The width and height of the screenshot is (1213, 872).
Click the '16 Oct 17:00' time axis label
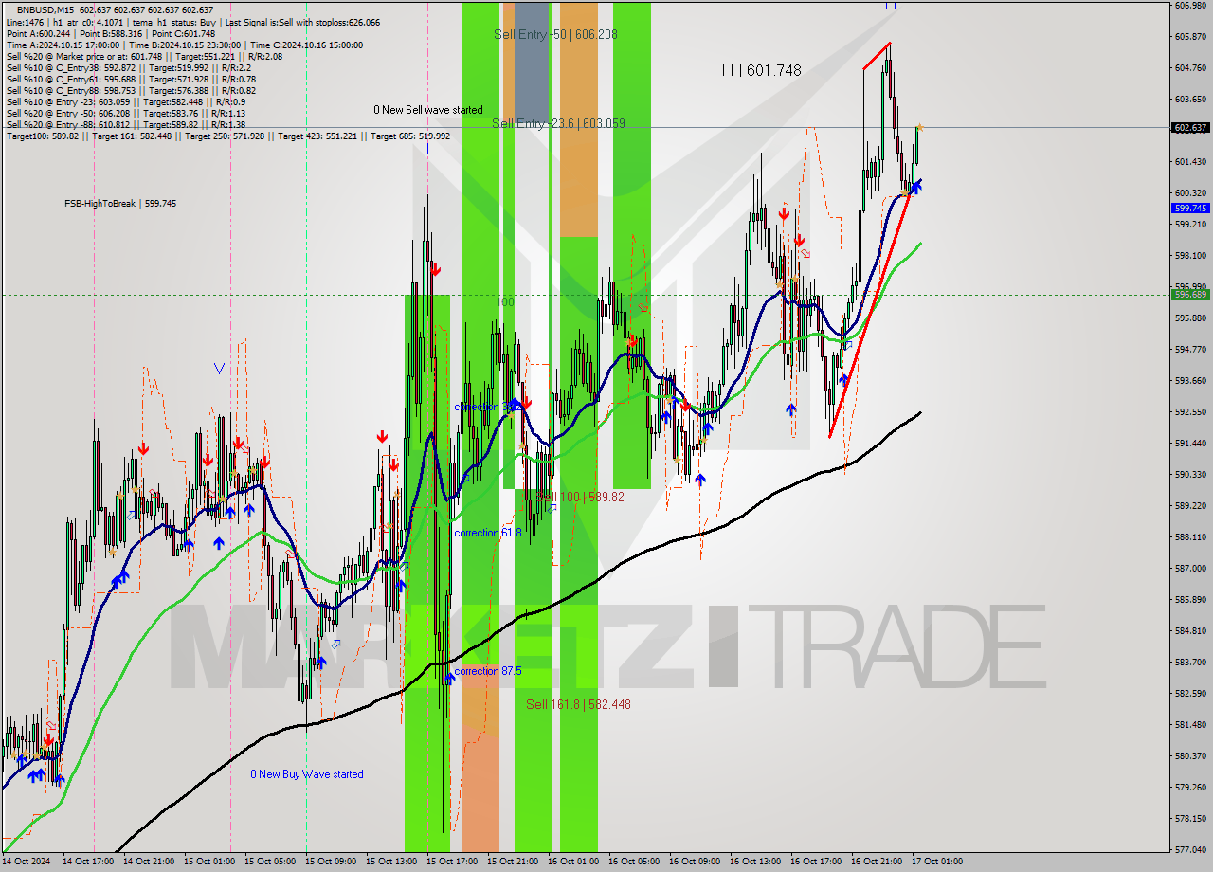(x=816, y=862)
